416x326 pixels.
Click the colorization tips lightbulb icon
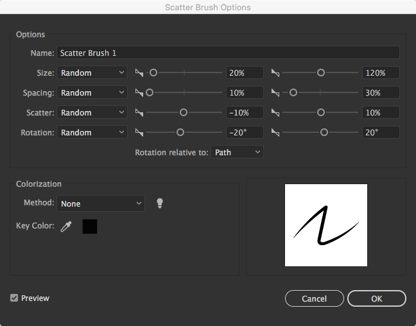[x=160, y=203]
